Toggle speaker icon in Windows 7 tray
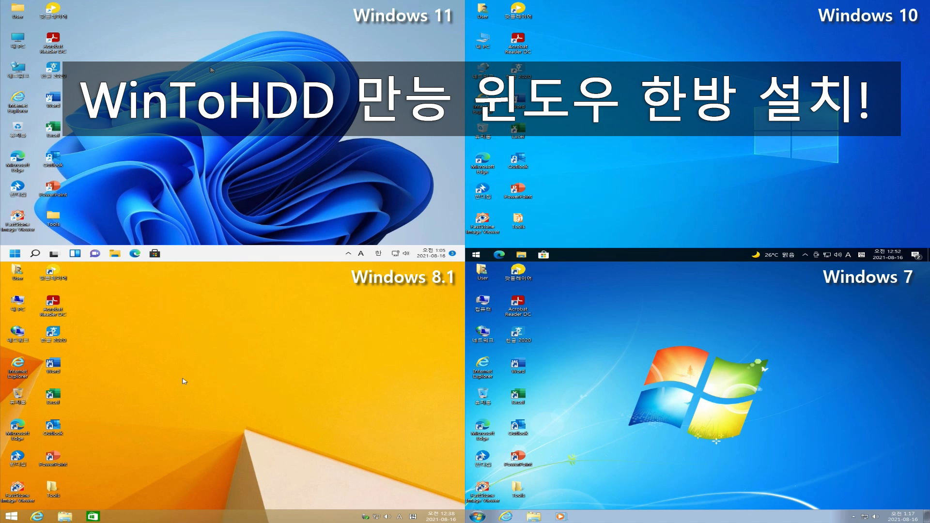The image size is (930, 523). click(x=875, y=516)
